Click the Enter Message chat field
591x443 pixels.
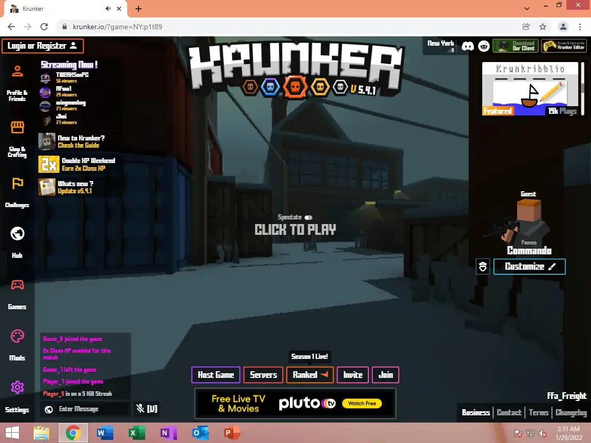click(92, 409)
